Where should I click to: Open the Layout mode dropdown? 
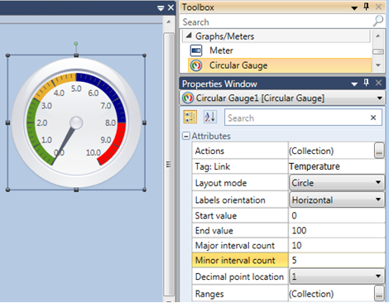pyautogui.click(x=378, y=182)
